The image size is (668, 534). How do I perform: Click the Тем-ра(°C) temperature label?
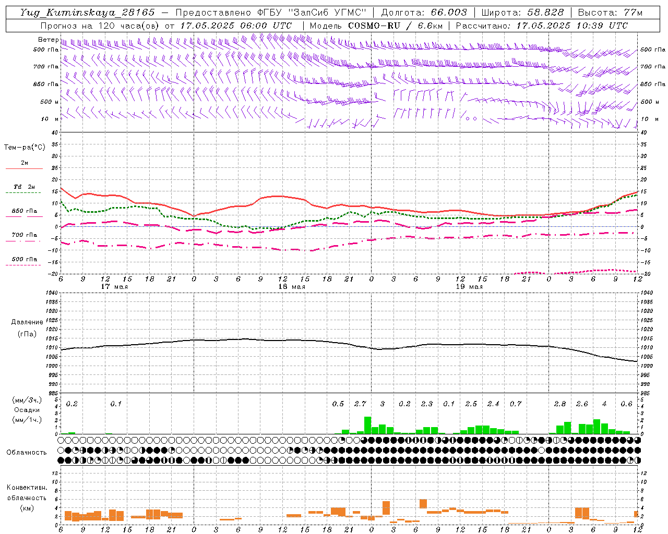[x=25, y=148]
